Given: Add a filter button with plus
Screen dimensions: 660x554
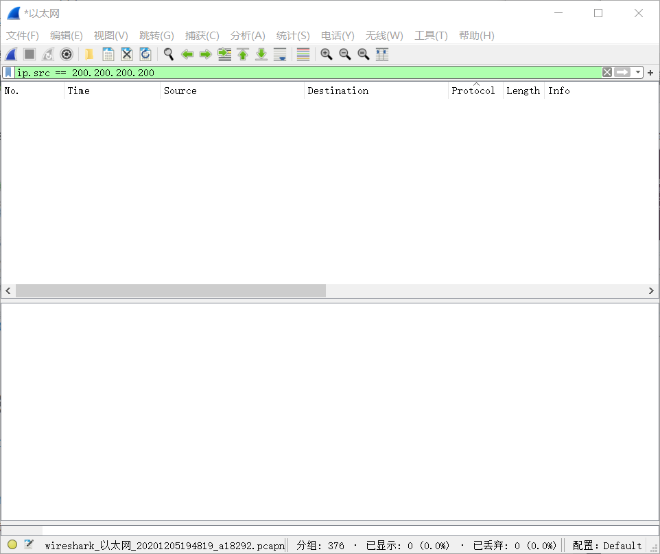Looking at the screenshot, I should point(650,73).
